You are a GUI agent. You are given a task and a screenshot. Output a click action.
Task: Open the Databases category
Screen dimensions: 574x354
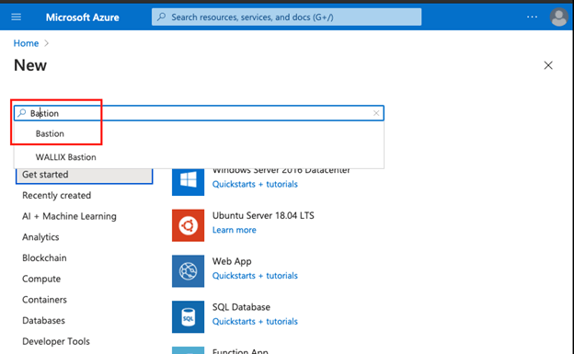(x=43, y=321)
